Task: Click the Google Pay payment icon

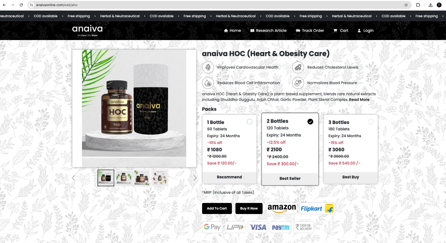Action: click(212, 227)
